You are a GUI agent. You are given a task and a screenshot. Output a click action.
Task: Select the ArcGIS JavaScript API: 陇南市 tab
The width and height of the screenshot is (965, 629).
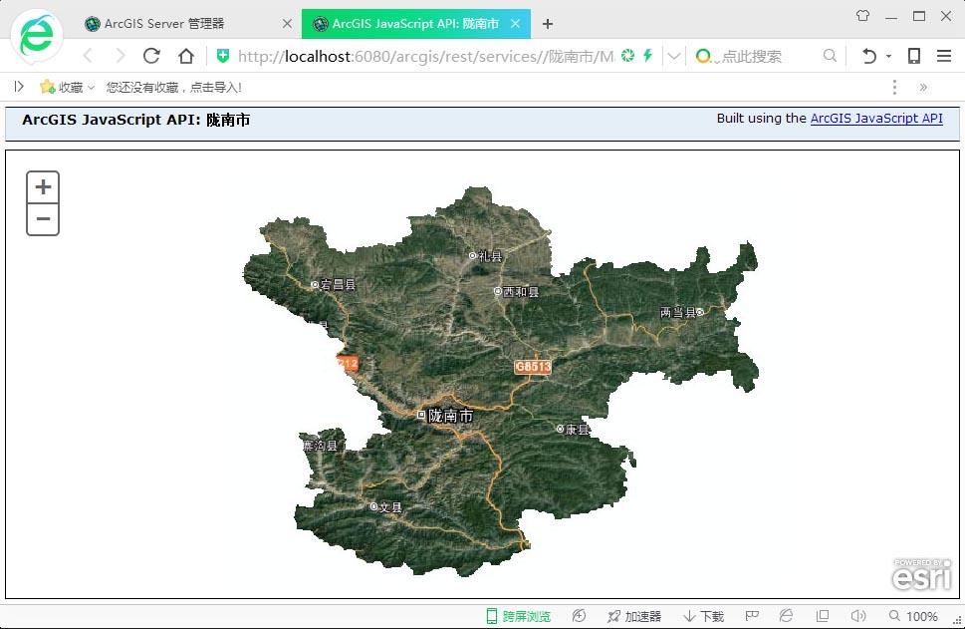coord(415,23)
